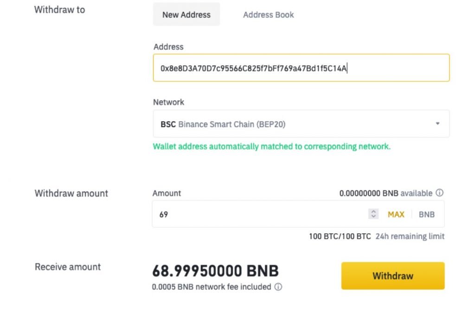
Task: Click the 0.0005 BNB network fee text
Action: point(212,287)
